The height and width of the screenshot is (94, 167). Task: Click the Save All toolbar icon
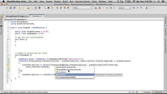(14, 8)
